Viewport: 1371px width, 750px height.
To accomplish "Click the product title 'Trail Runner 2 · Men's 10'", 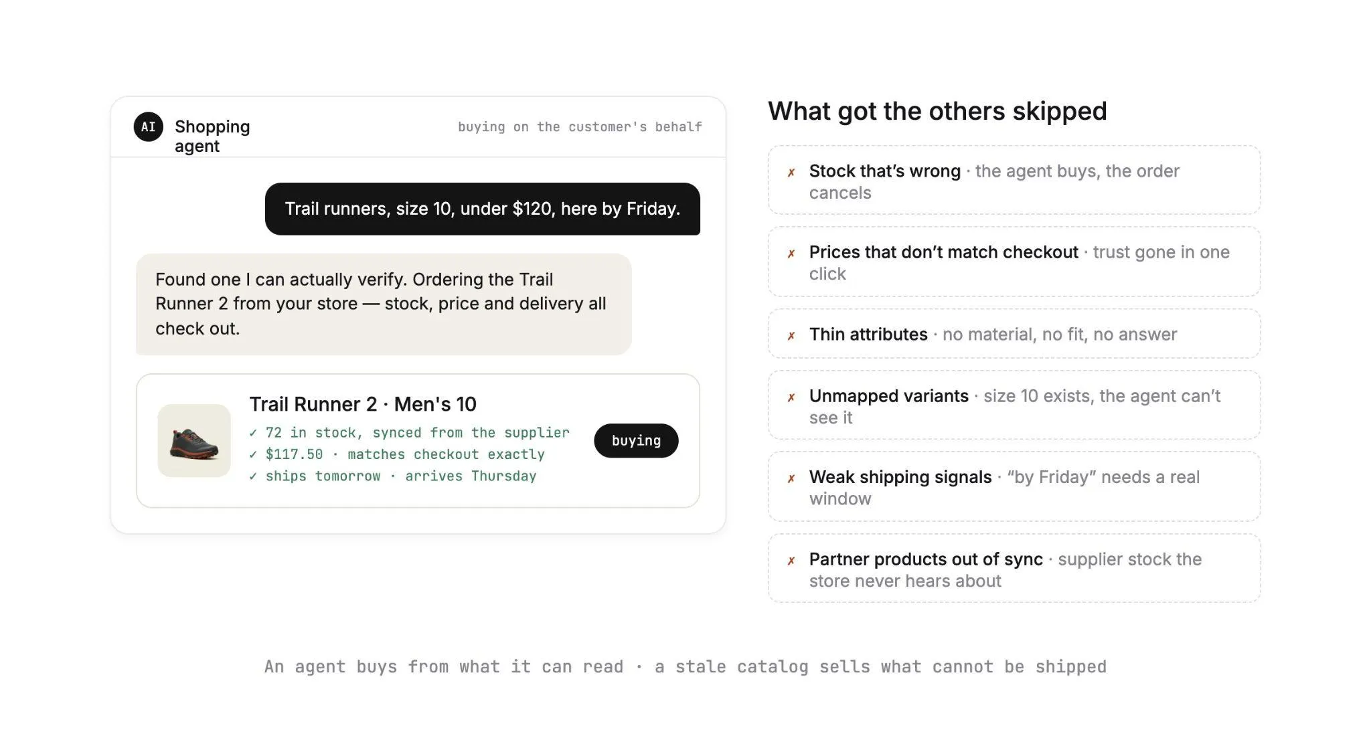I will [x=363, y=404].
